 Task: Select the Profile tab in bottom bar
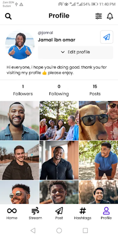pos(106,213)
